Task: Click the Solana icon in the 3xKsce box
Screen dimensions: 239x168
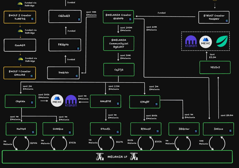Action: click(230, 131)
